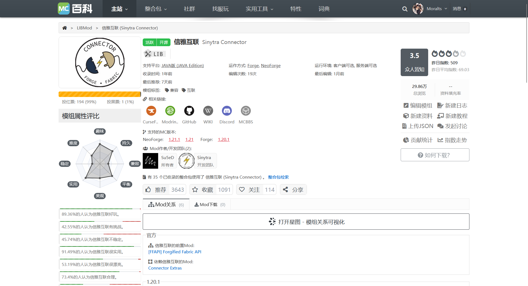Click 打开星图 - 模组关系可视化 button
The image size is (528, 286).
tap(306, 221)
